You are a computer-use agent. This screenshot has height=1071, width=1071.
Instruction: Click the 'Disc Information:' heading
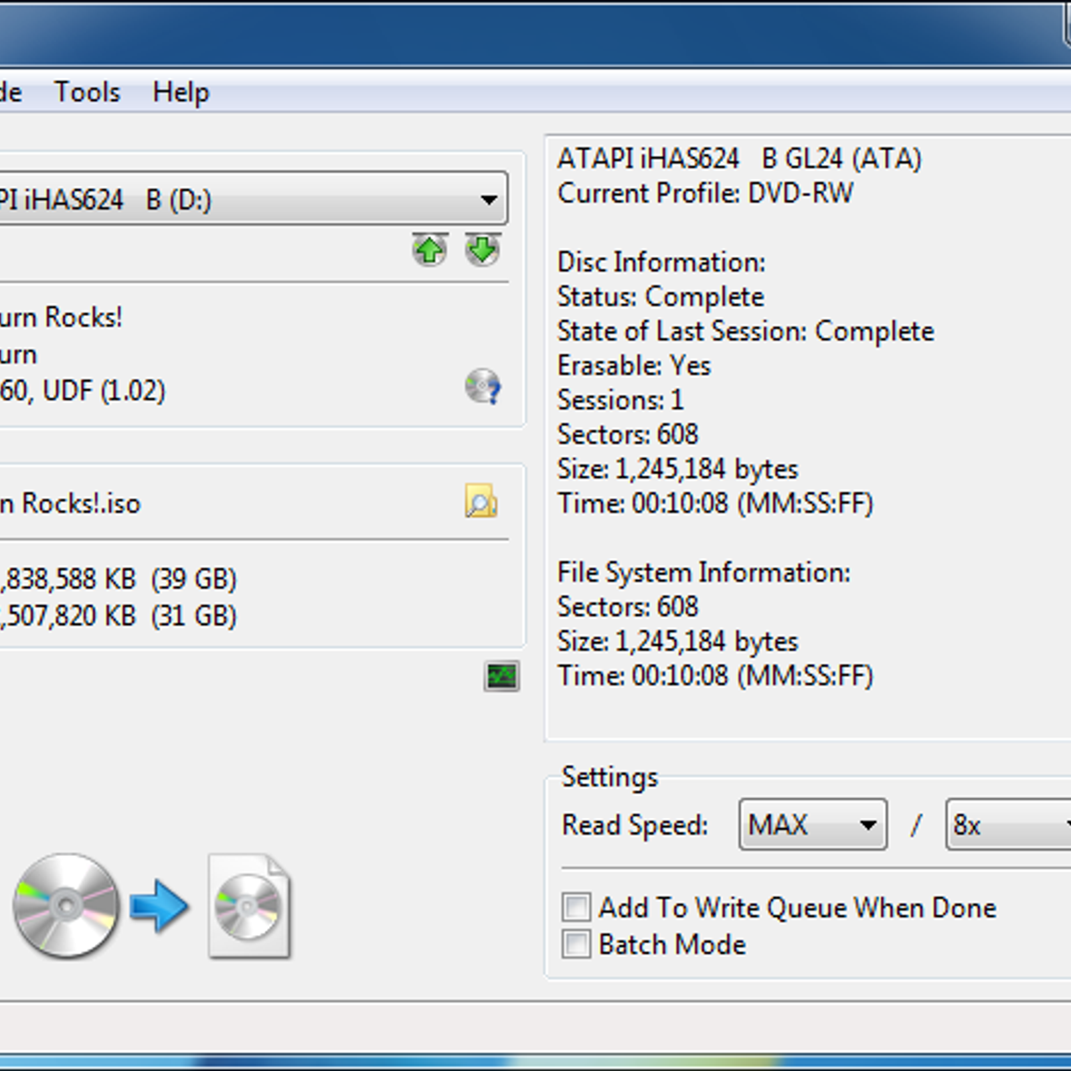pos(661,262)
